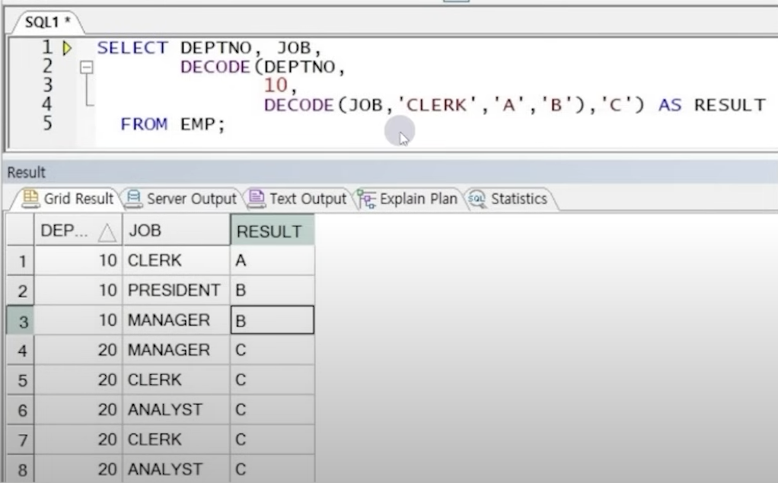Click the Result panel title bar

click(x=390, y=173)
